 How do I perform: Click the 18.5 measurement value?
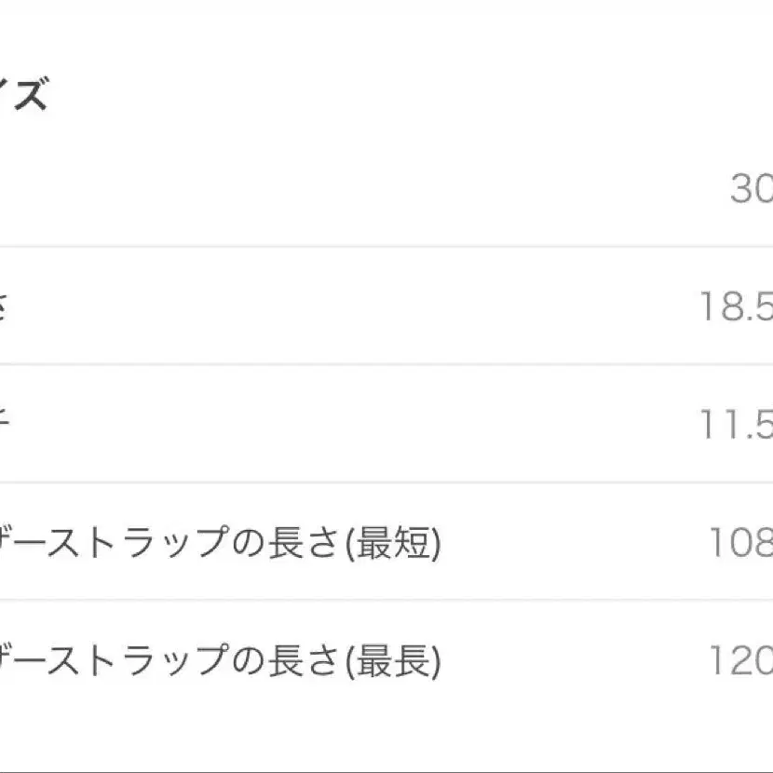(737, 306)
